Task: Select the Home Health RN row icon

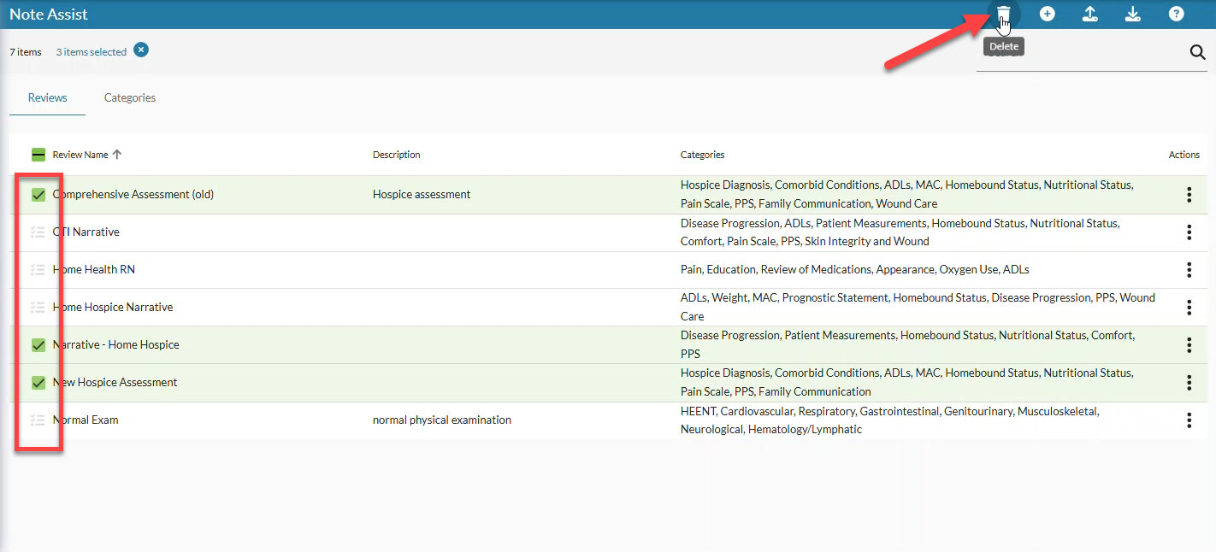Action: (x=38, y=270)
